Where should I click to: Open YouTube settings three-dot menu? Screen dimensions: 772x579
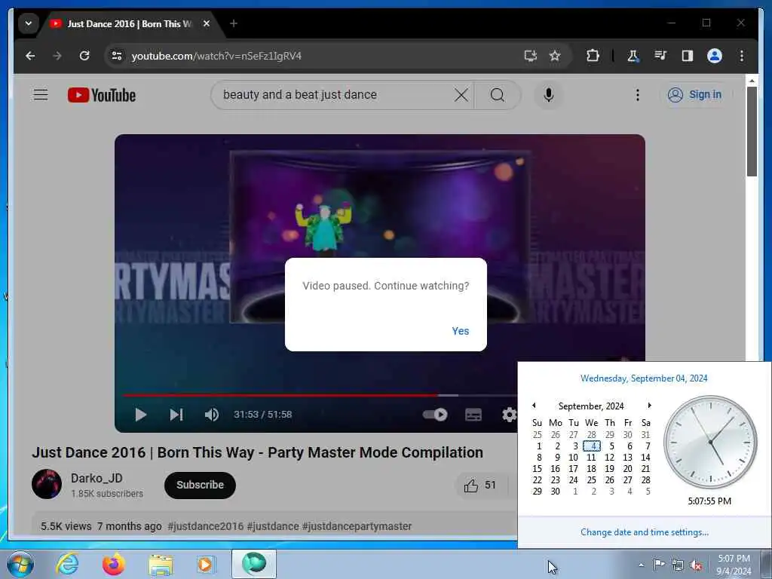(638, 94)
